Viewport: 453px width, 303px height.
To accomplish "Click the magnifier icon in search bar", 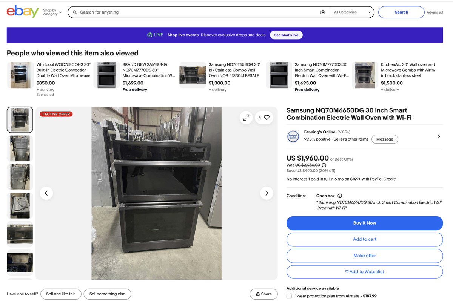I will pyautogui.click(x=75, y=12).
